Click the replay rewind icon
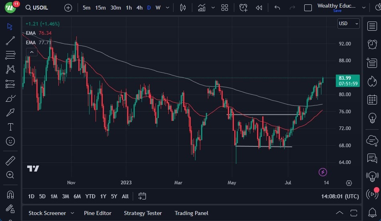Screen dimensions: 381x221 coord(259,8)
